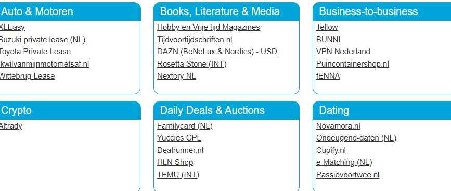The height and width of the screenshot is (191, 451).
Task: Select Hobby en Vrije tijd Magazines
Action: pyautogui.click(x=209, y=27)
